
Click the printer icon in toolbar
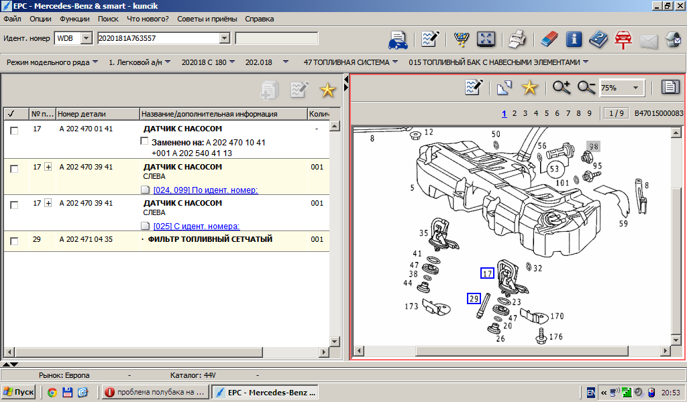pyautogui.click(x=516, y=40)
